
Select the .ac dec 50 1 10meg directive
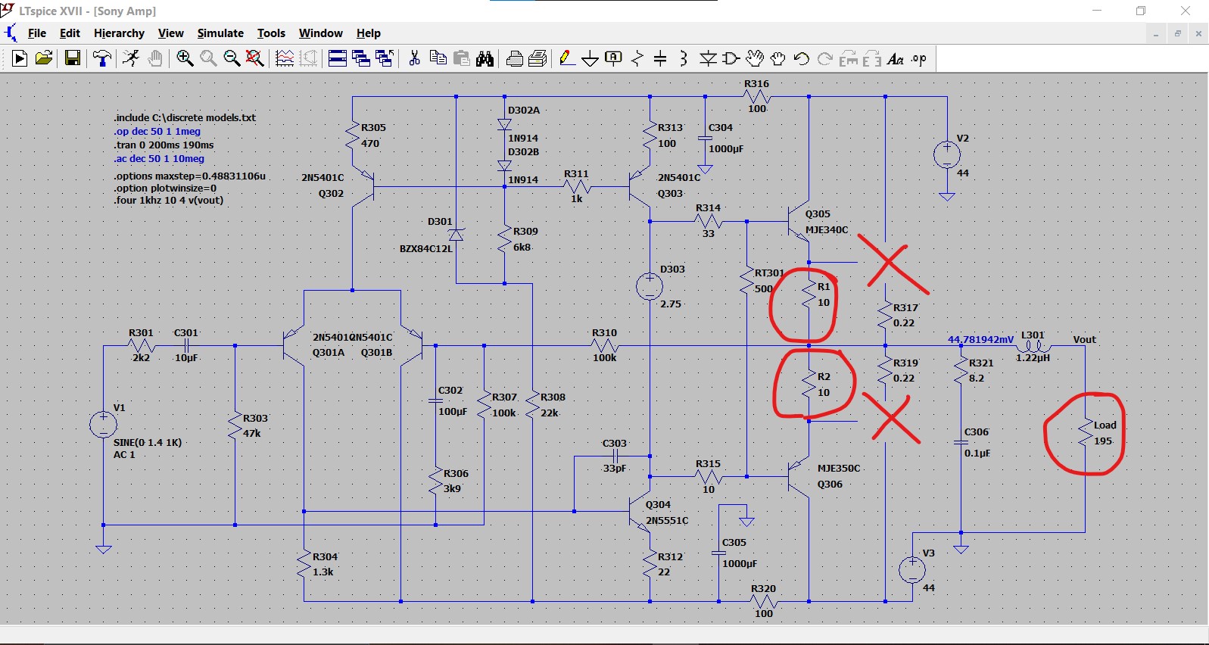159,158
